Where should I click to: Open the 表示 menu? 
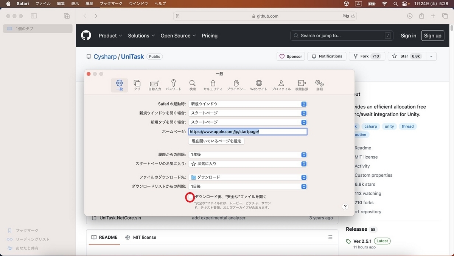tap(75, 3)
